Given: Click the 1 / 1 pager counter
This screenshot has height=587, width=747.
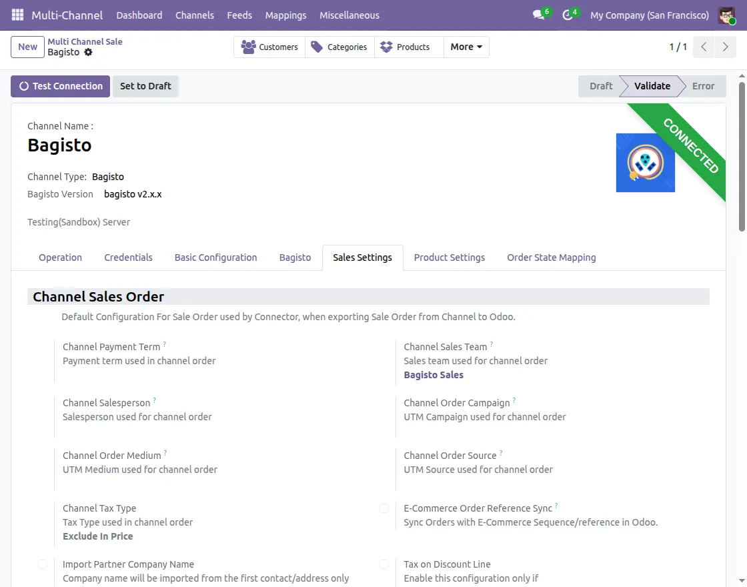Looking at the screenshot, I should (678, 47).
